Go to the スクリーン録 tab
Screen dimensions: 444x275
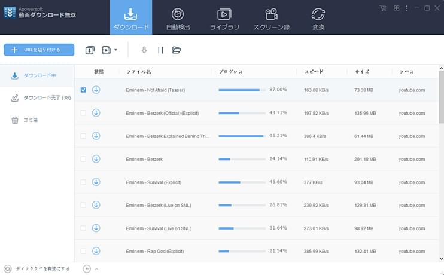pyautogui.click(x=271, y=17)
